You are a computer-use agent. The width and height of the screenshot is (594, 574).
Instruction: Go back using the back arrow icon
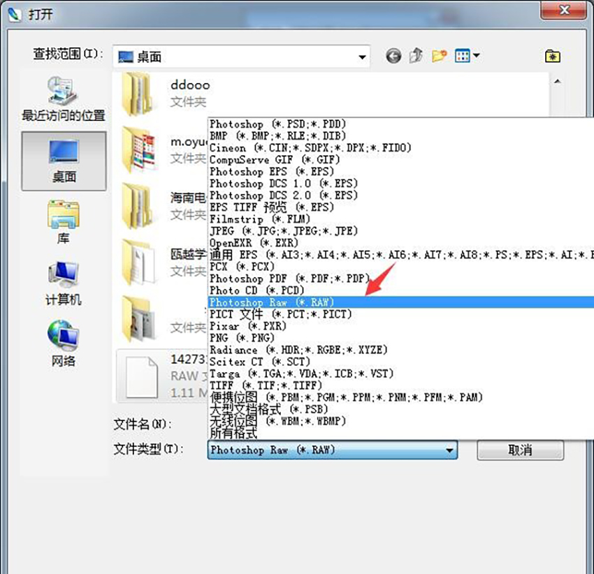(393, 56)
